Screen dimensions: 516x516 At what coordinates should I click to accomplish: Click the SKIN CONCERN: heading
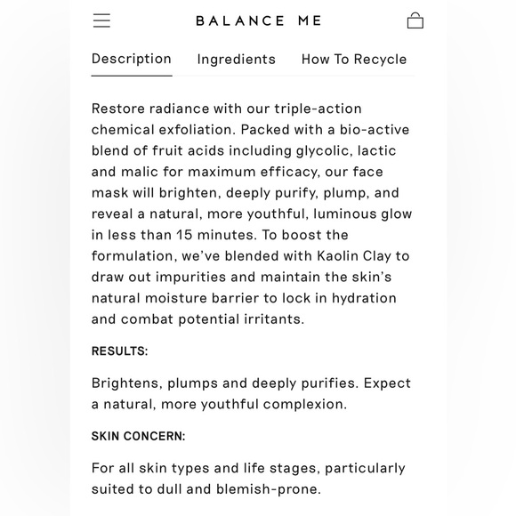tap(139, 436)
